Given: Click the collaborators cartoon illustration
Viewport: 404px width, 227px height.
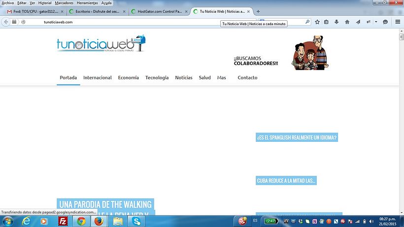Looking at the screenshot, I should (x=310, y=53).
